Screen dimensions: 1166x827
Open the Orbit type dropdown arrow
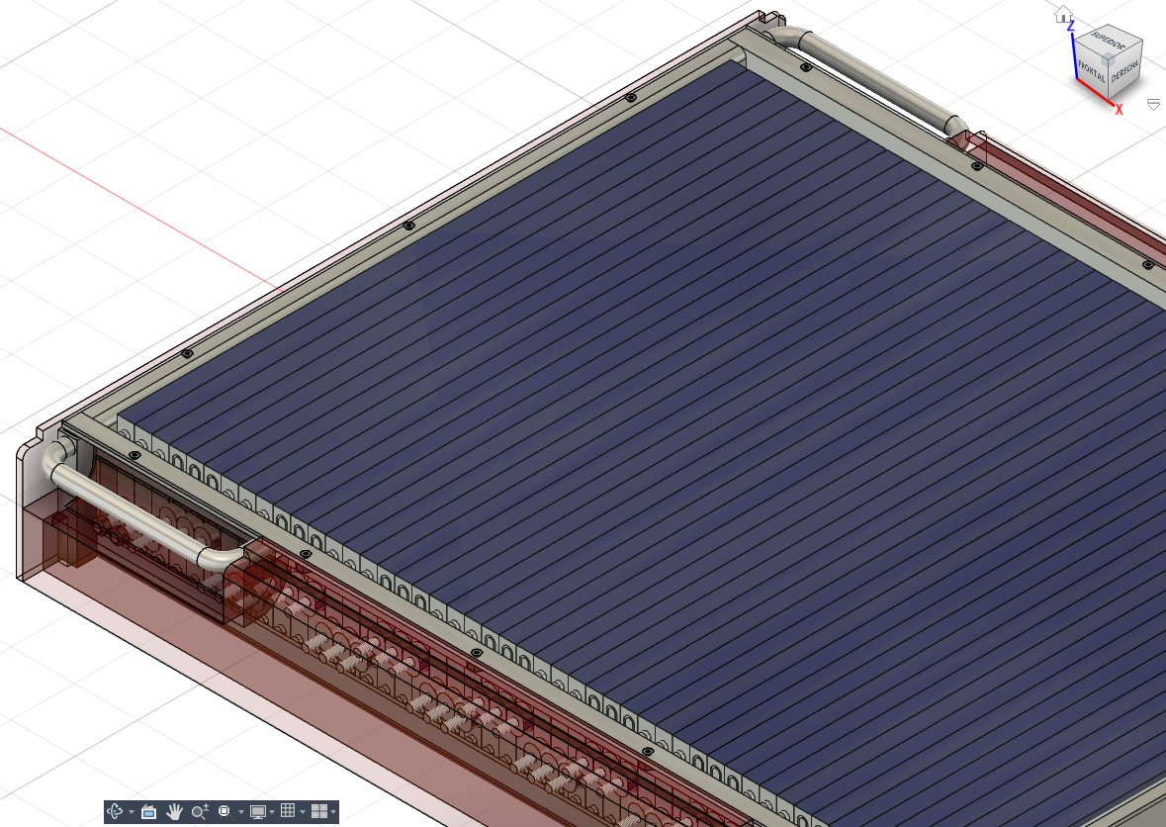point(132,813)
